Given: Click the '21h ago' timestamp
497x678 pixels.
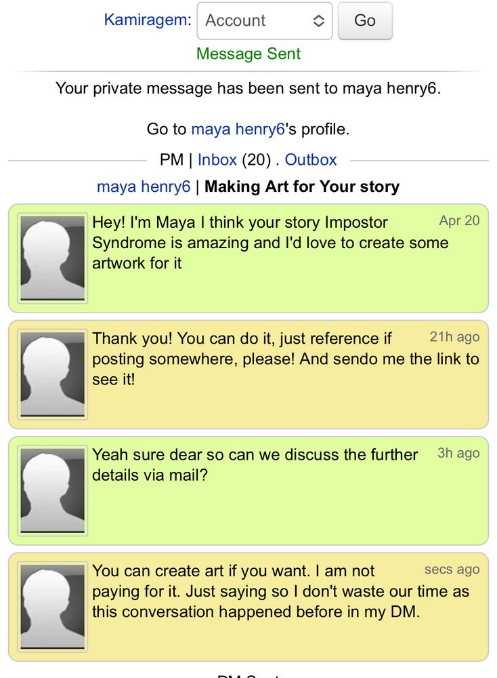Looking at the screenshot, I should coord(454,337).
